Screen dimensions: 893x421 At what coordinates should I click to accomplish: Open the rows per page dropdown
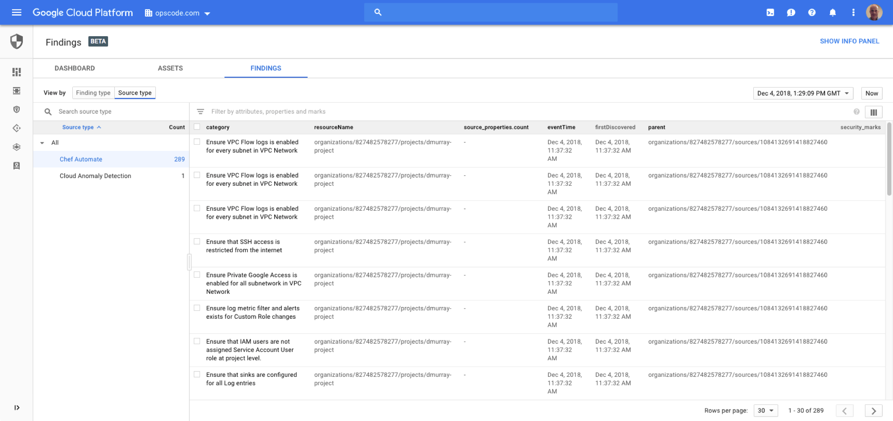click(x=765, y=411)
